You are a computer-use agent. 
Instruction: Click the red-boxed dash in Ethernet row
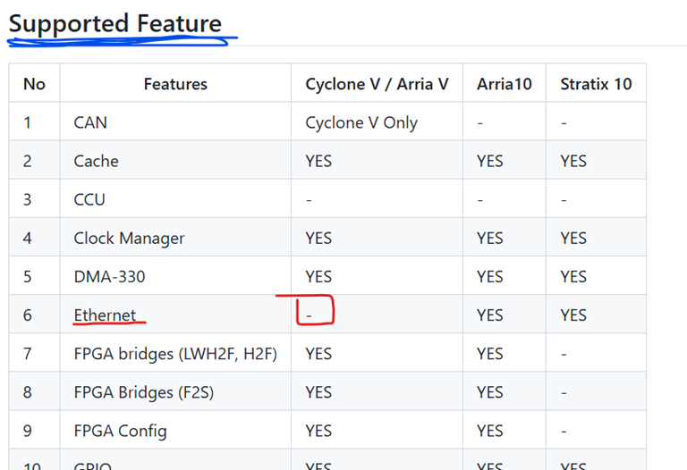(x=310, y=315)
